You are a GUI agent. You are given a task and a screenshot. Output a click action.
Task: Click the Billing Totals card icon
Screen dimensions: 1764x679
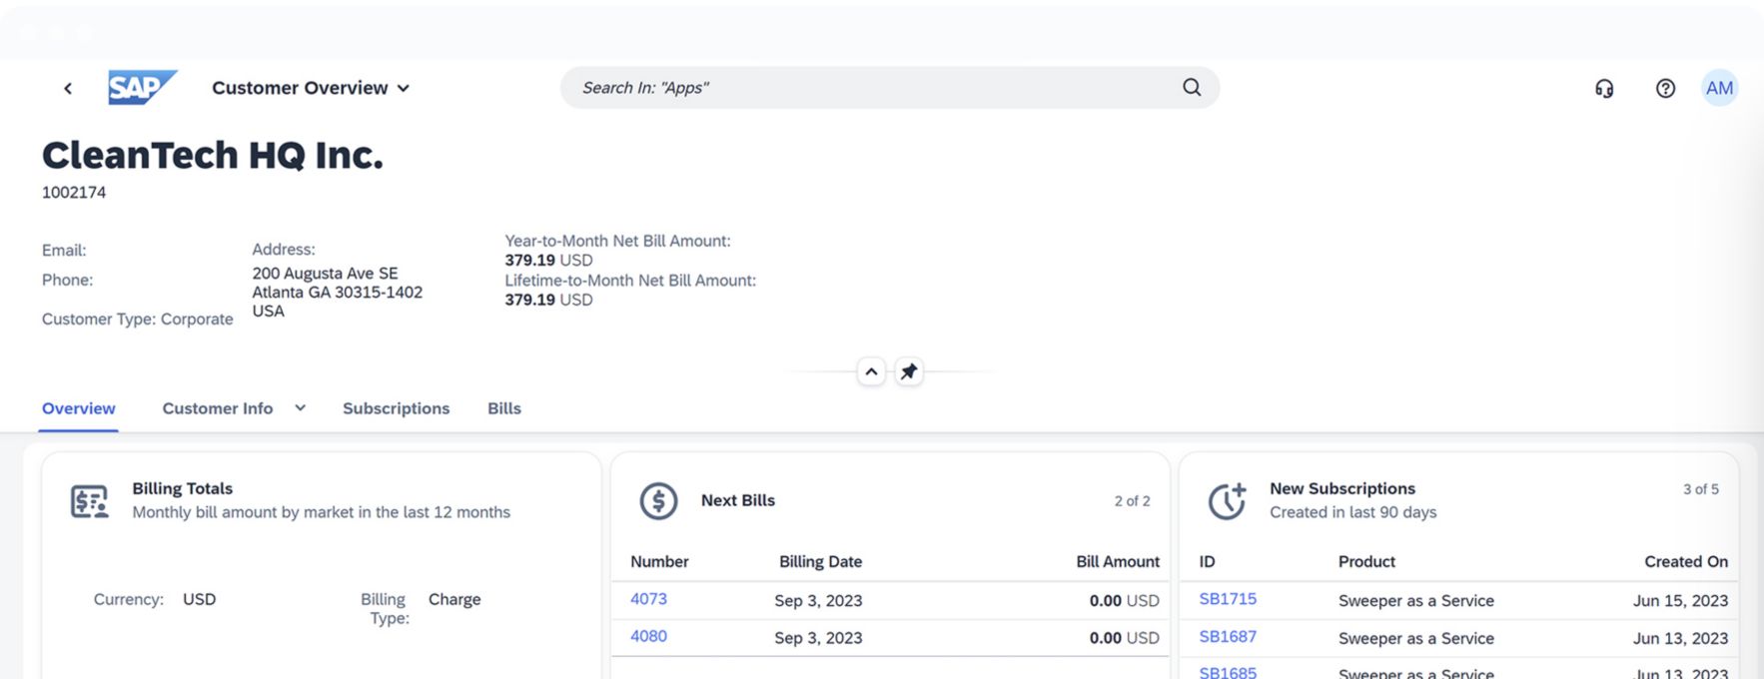tap(90, 500)
